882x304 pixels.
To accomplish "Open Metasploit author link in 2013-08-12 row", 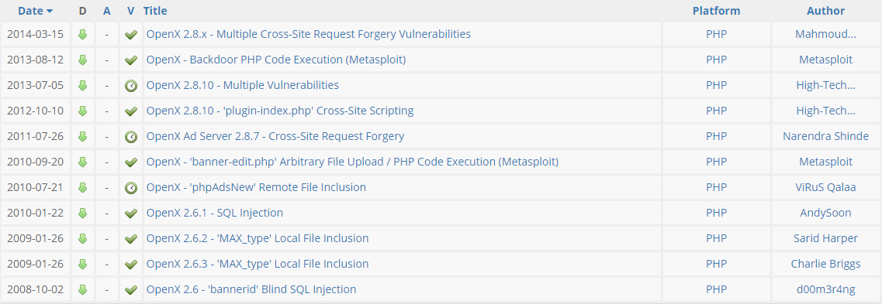I will pos(825,60).
